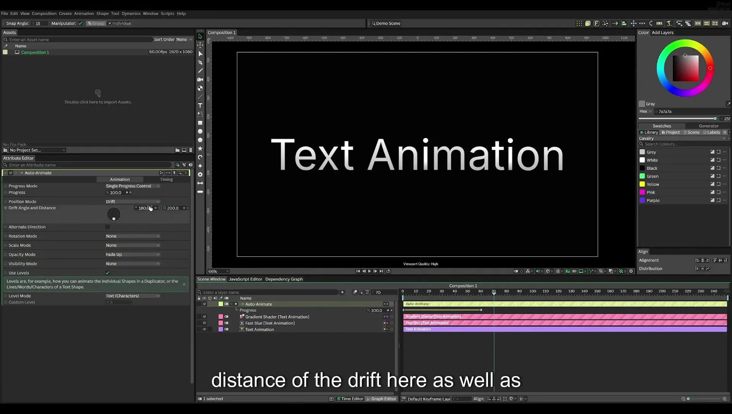Clear the attribute search filter
This screenshot has width=732, height=414.
191,165
